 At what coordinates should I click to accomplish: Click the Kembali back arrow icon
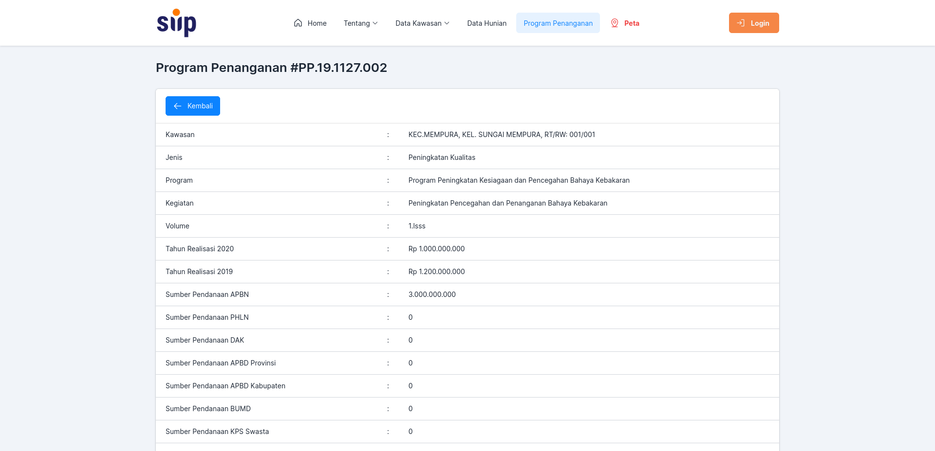tap(178, 106)
